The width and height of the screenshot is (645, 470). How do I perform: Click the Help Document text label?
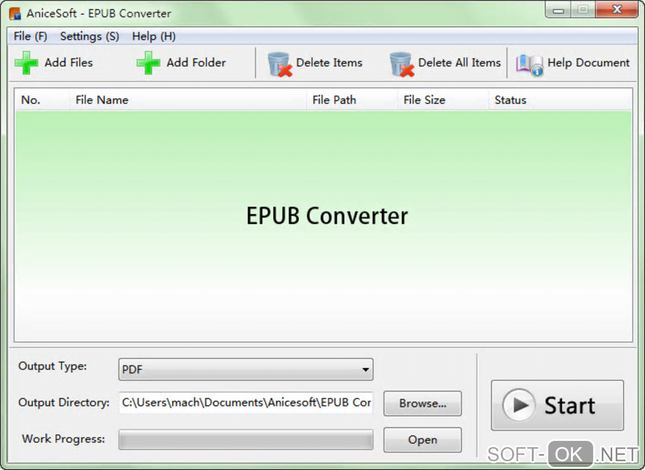pyautogui.click(x=588, y=63)
